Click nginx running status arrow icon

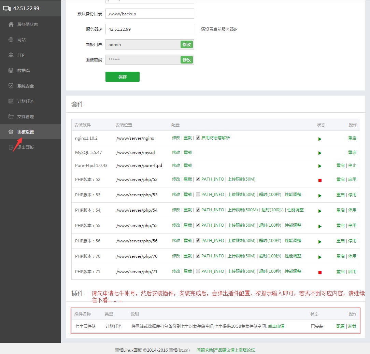320,139
